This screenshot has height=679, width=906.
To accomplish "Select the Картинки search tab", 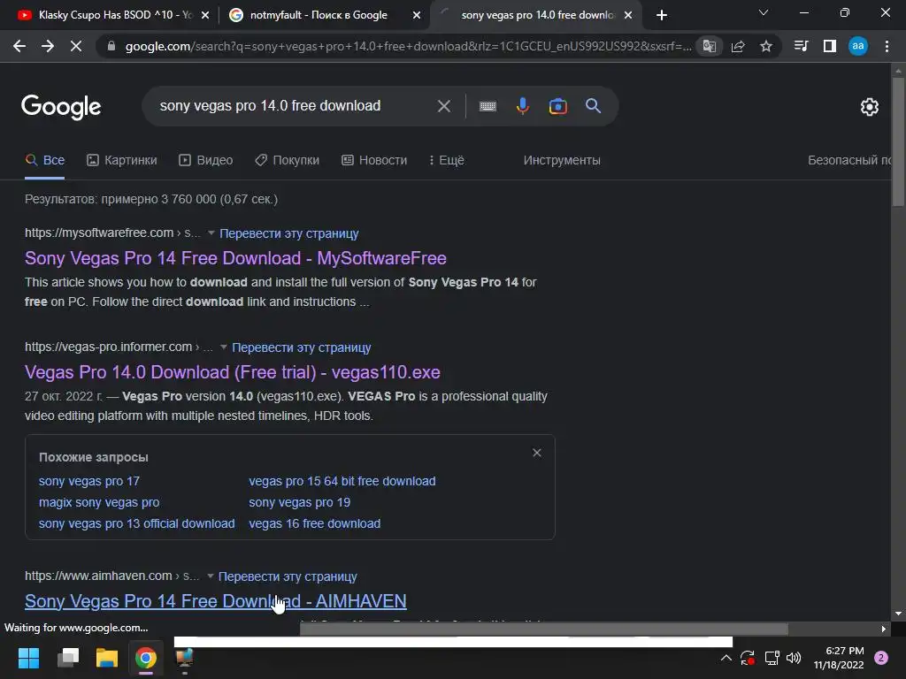I will click(x=122, y=160).
